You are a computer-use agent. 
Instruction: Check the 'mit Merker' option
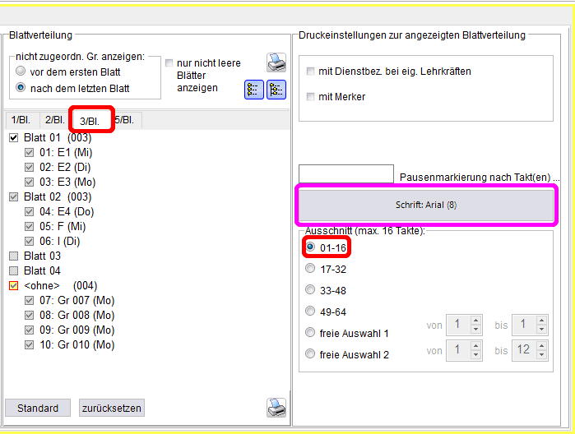coord(311,97)
